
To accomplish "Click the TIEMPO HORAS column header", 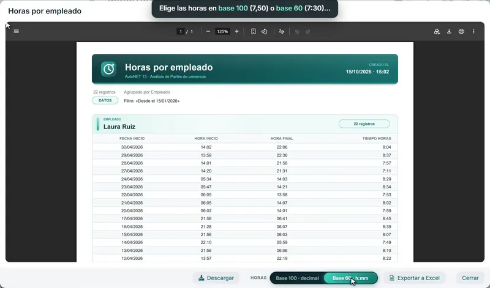I will coord(377,139).
